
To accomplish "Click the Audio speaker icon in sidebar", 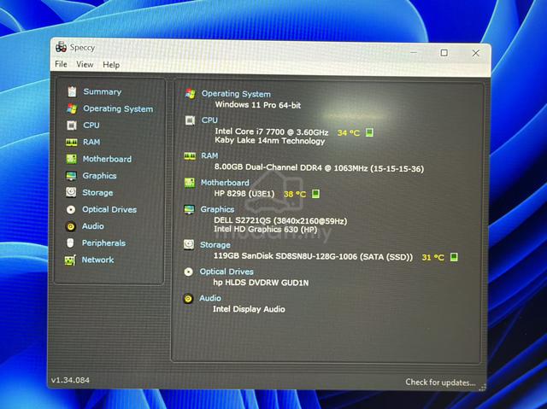I will (x=70, y=226).
